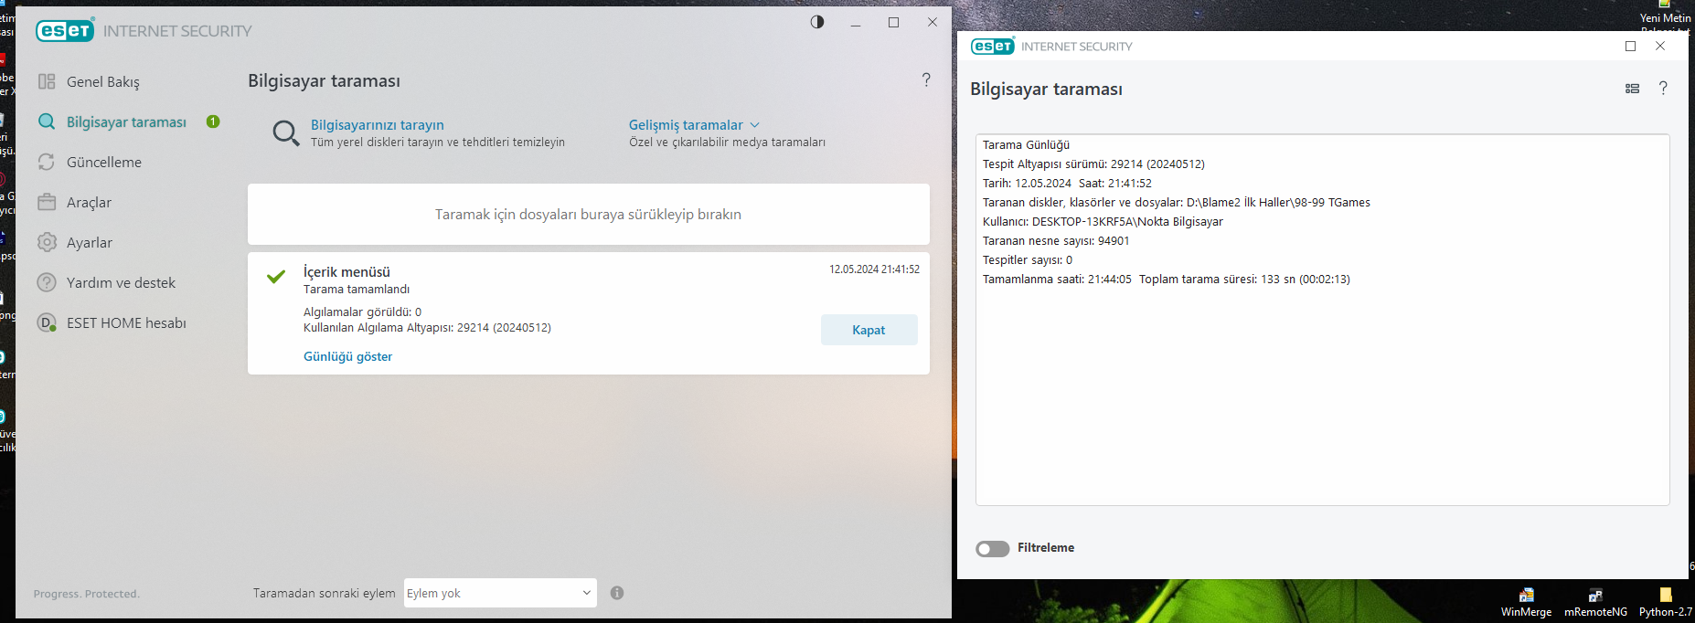This screenshot has width=1695, height=623.
Task: Toggle the dark/light contrast theme icon
Action: click(817, 22)
